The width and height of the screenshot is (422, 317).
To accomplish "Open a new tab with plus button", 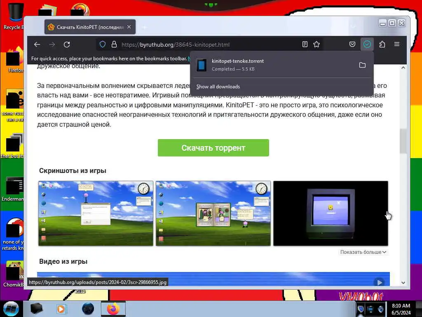I will [x=145, y=27].
